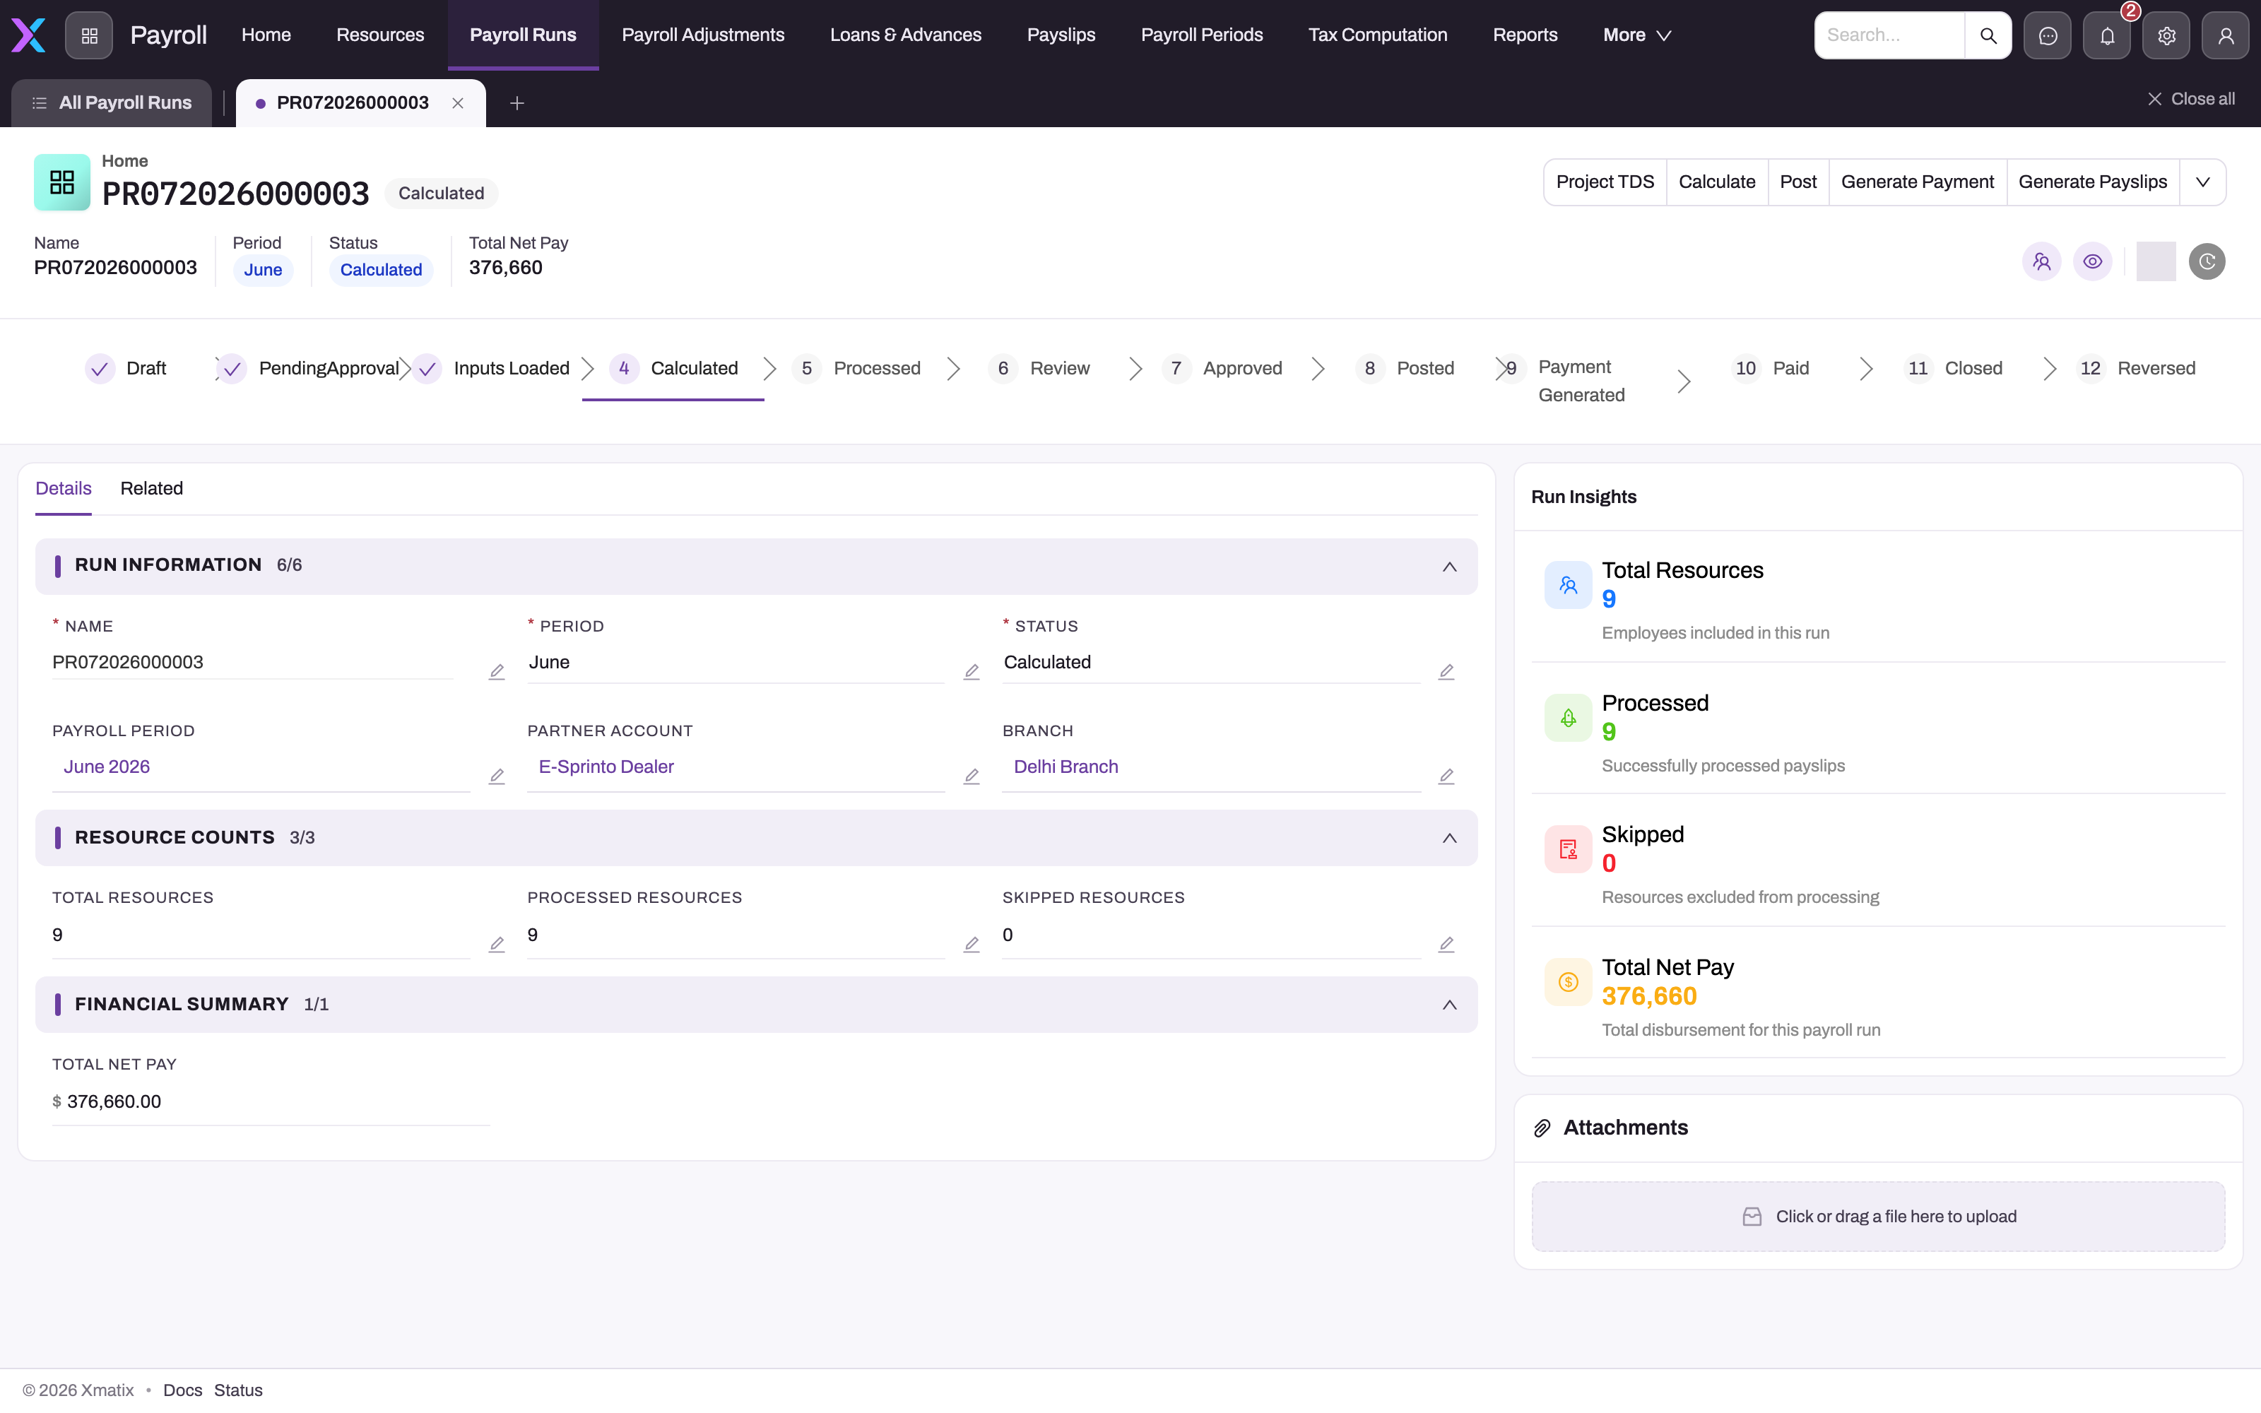Edit the Period field pencil icon
The image size is (2261, 1413).
click(972, 672)
